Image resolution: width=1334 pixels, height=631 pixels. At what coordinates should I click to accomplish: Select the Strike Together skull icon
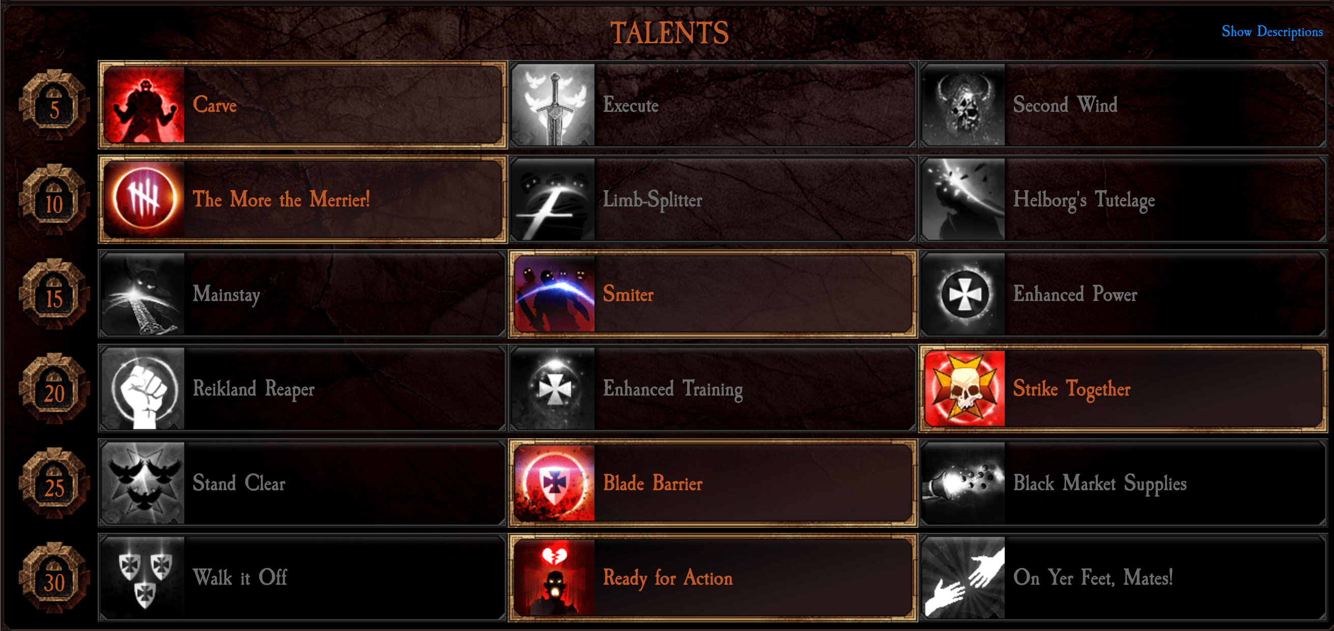coord(964,388)
